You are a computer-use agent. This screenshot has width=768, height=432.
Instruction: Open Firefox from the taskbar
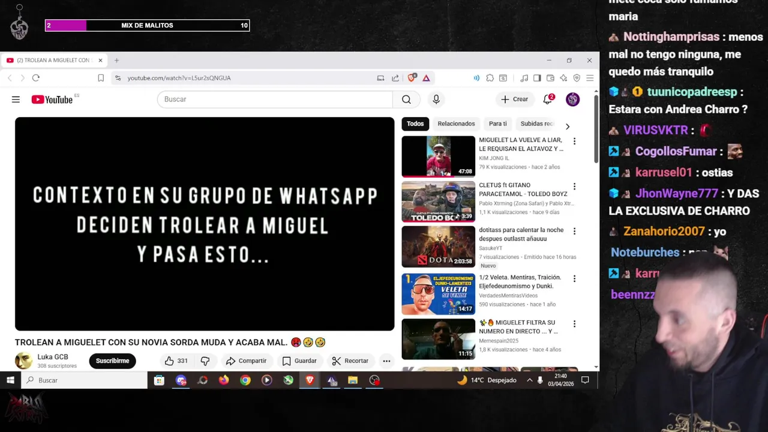click(x=224, y=380)
